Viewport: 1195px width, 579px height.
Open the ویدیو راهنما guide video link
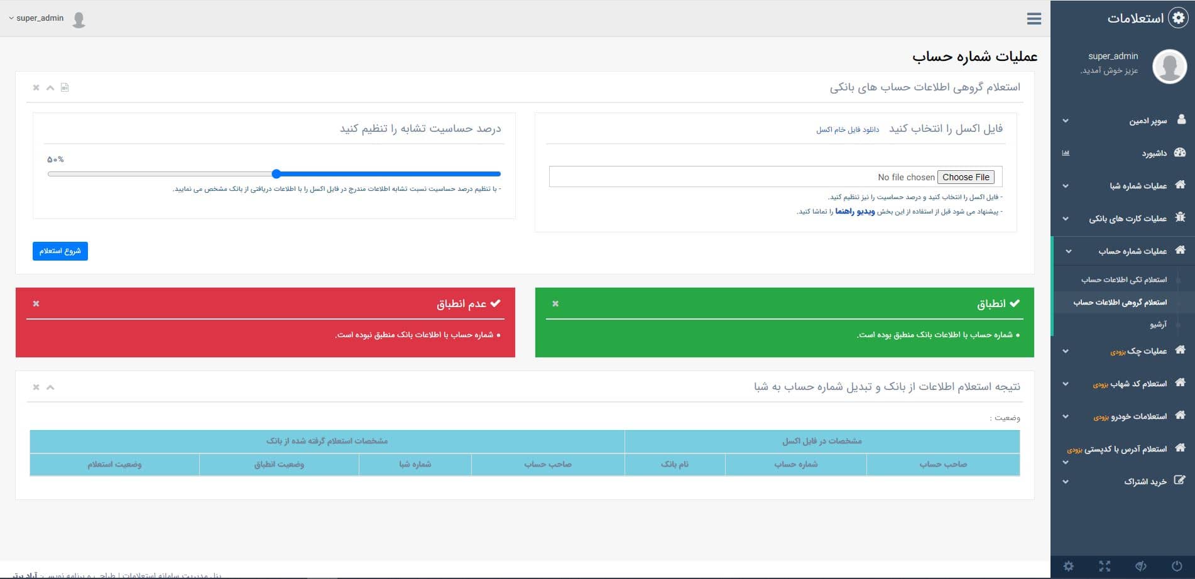[x=855, y=212]
